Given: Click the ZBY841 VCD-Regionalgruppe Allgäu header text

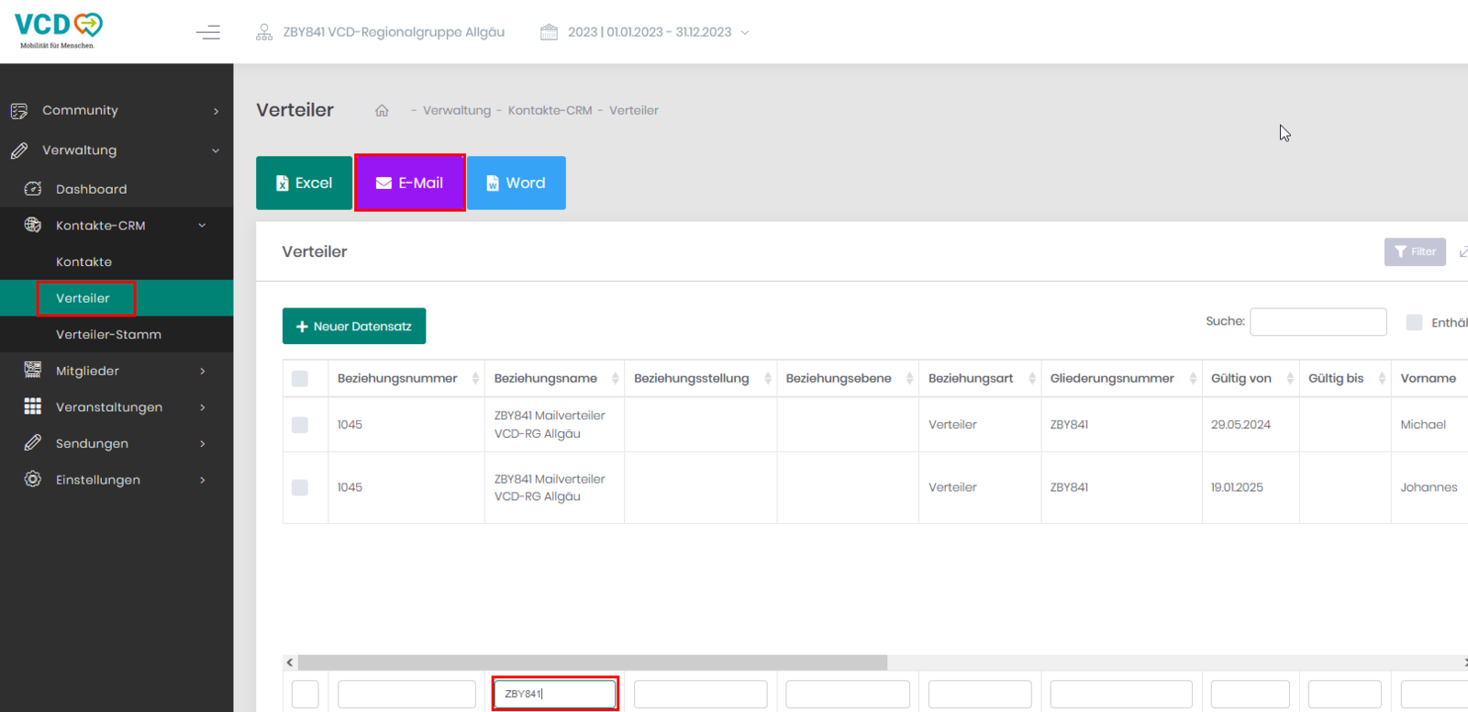Looking at the screenshot, I should pos(394,32).
